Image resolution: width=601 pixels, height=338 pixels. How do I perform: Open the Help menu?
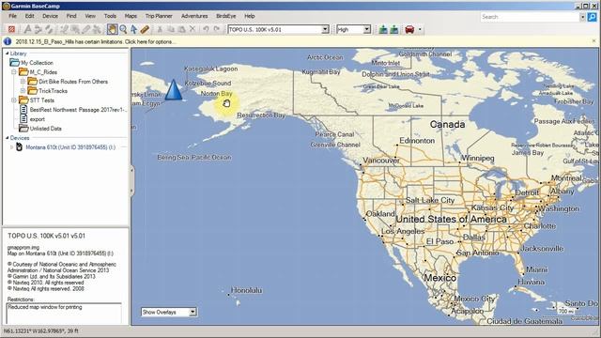click(x=250, y=16)
